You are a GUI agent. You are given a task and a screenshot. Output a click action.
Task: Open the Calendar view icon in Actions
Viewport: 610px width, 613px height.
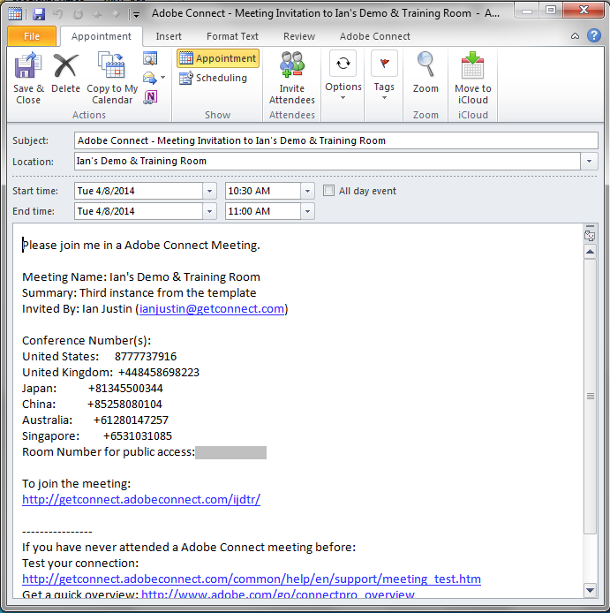pyautogui.click(x=150, y=58)
